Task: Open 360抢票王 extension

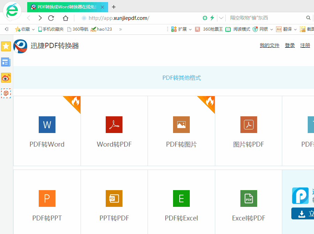Action: (209, 29)
